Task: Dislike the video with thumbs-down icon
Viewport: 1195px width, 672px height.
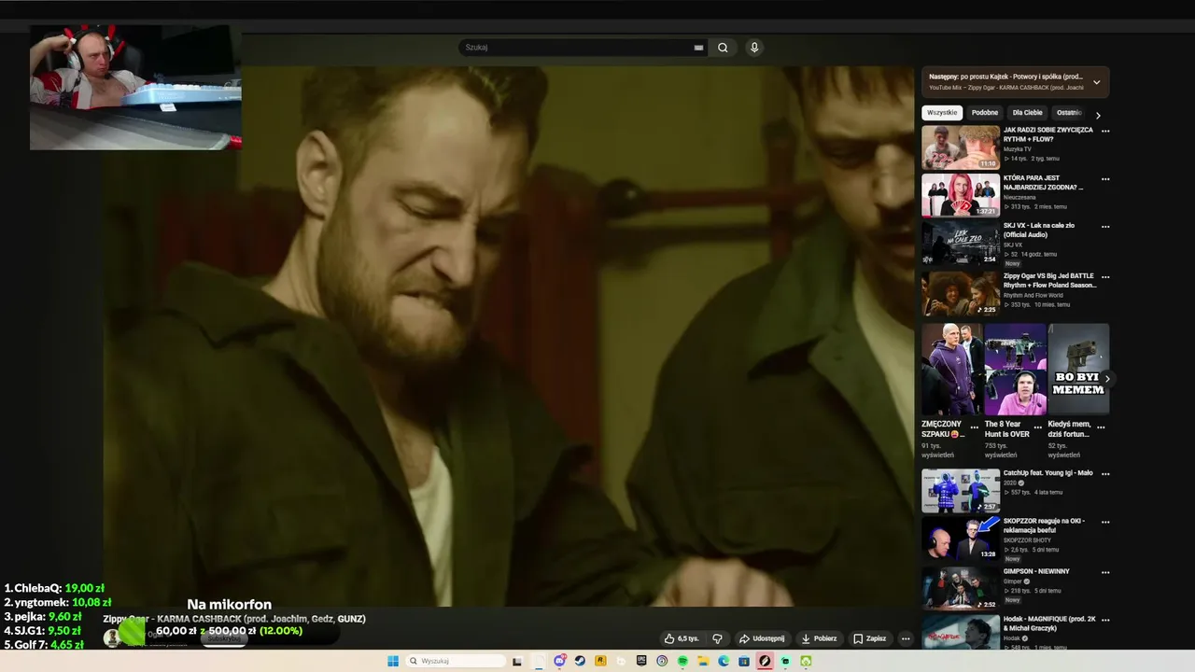Action: click(717, 638)
